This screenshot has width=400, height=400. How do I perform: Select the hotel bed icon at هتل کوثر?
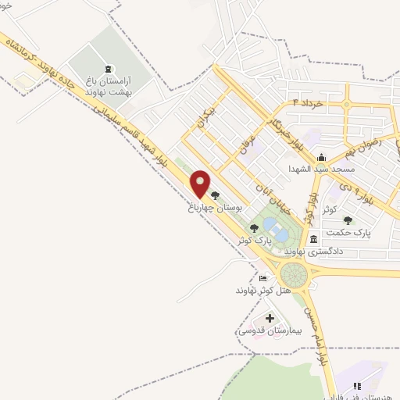pyautogui.click(x=262, y=278)
